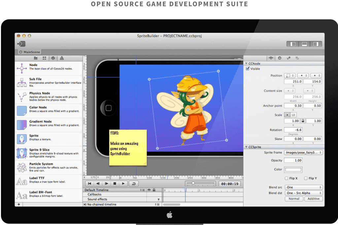This screenshot has height=225, width=338.
Task: Toggle the Visible checkbox
Action: [248, 68]
